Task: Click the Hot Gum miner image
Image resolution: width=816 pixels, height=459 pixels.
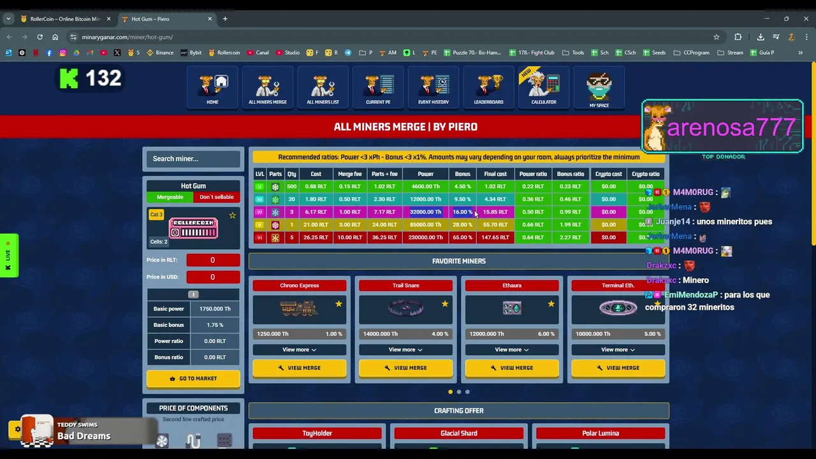Action: (x=193, y=228)
